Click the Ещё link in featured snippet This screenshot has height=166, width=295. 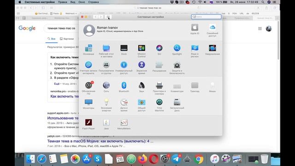coord(57,84)
